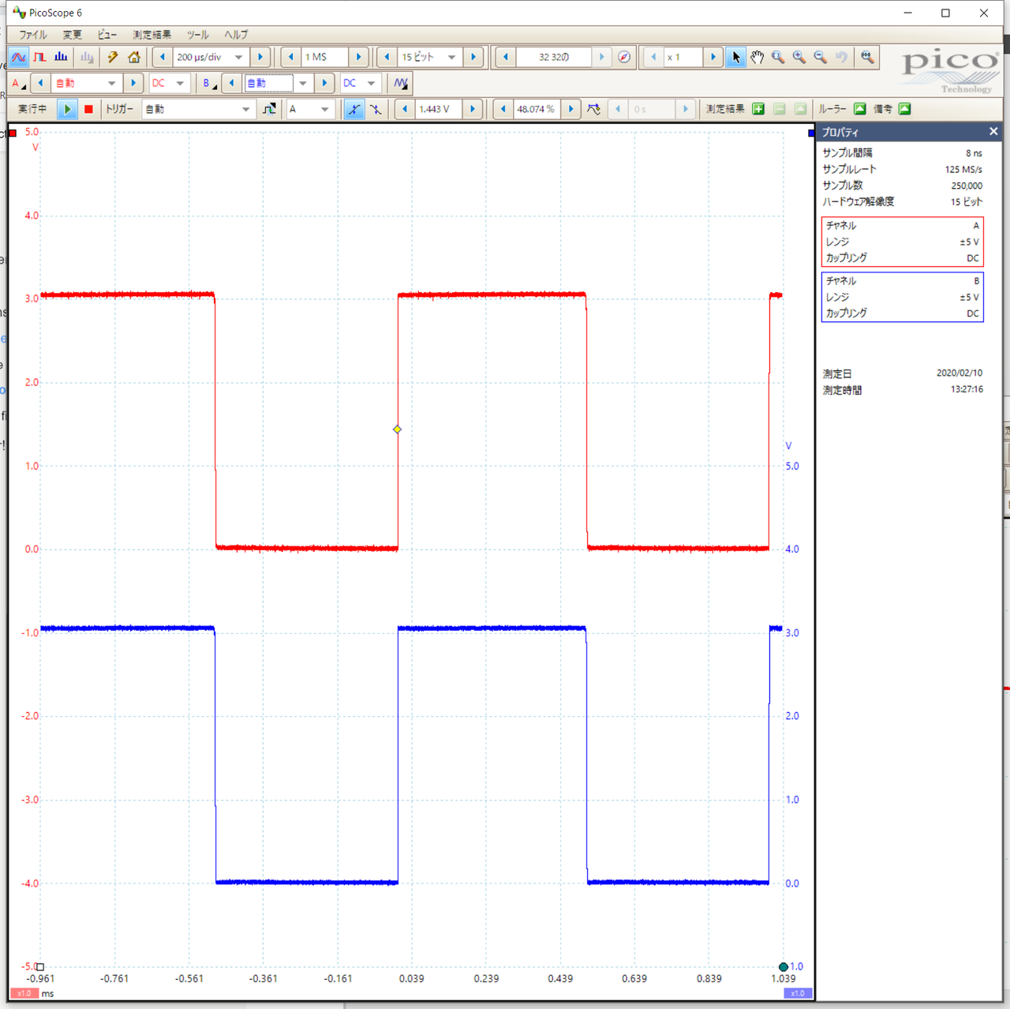Open the buffer navigator compass icon

(624, 57)
